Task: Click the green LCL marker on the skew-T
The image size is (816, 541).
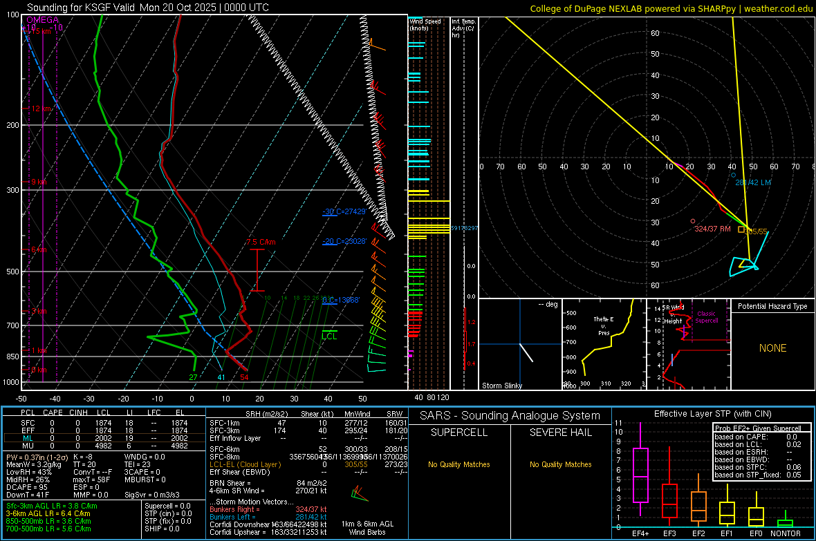Action: tap(329, 334)
